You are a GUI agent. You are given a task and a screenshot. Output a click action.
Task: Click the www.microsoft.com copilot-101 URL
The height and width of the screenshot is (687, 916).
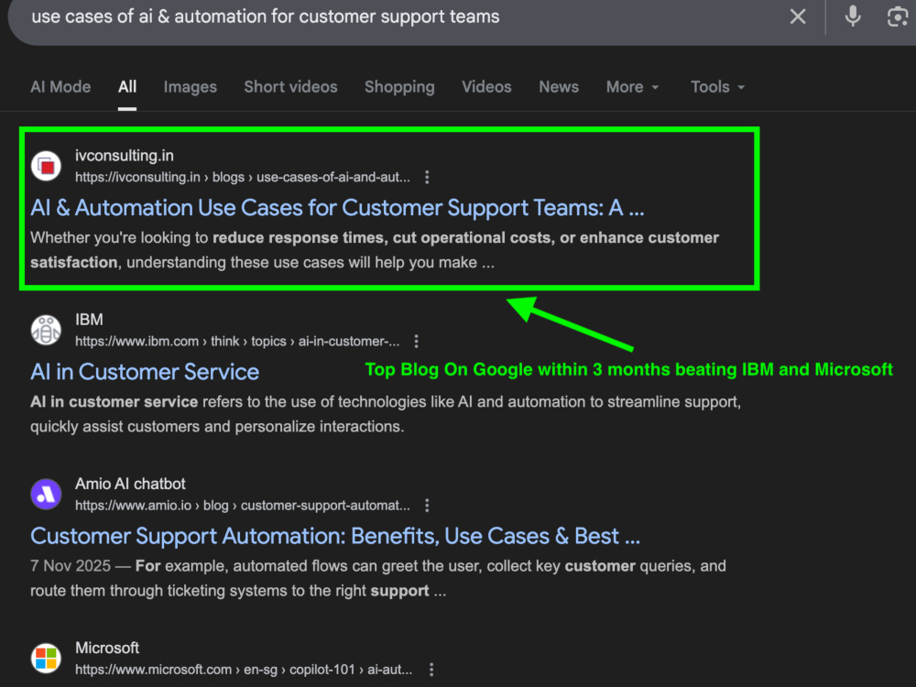pos(244,670)
